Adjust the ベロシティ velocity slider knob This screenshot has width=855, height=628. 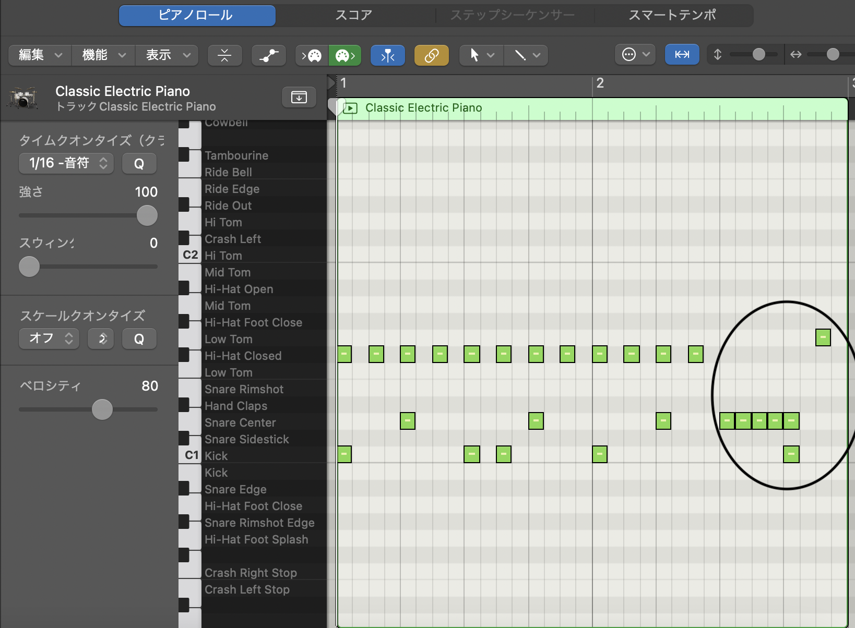(x=102, y=409)
